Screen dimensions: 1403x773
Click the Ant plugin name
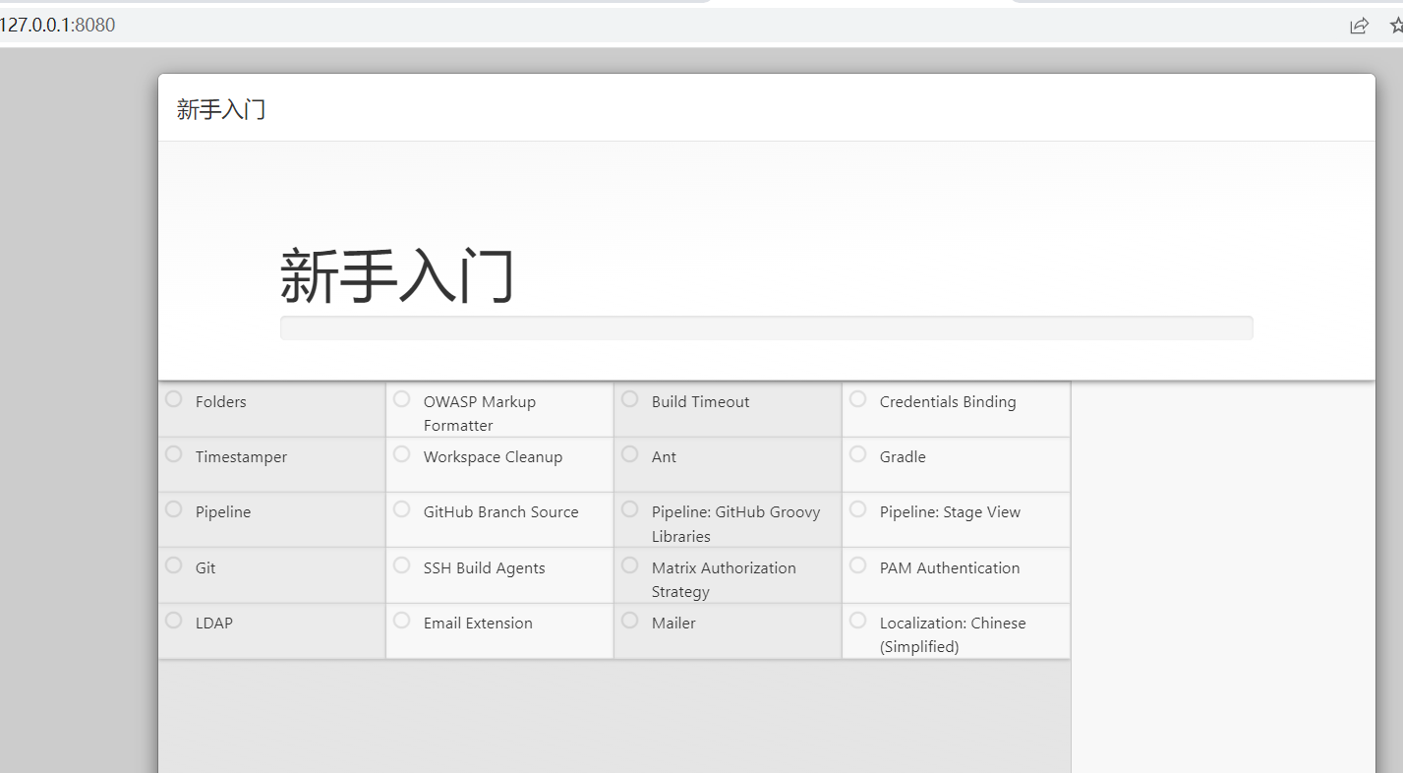coord(664,456)
